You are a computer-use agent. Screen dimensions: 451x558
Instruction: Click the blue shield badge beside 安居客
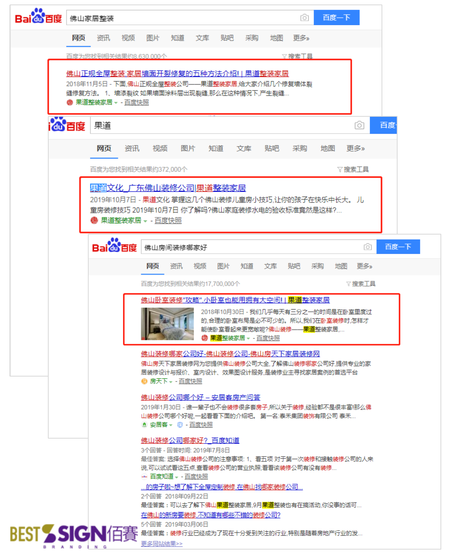(180, 425)
